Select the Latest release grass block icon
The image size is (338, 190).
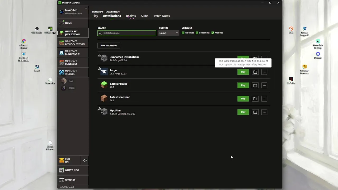coord(104,85)
